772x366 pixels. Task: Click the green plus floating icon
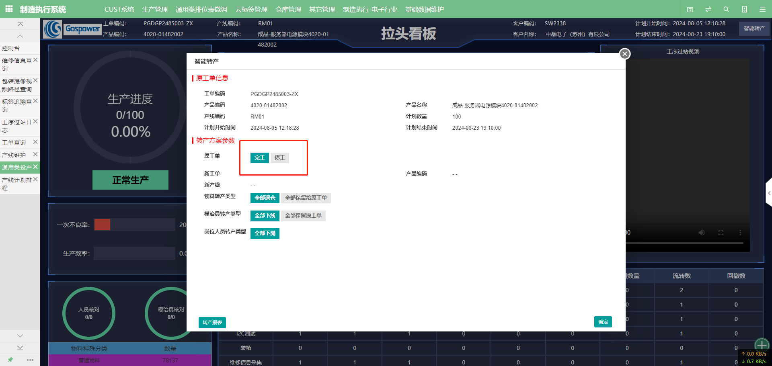coord(762,345)
